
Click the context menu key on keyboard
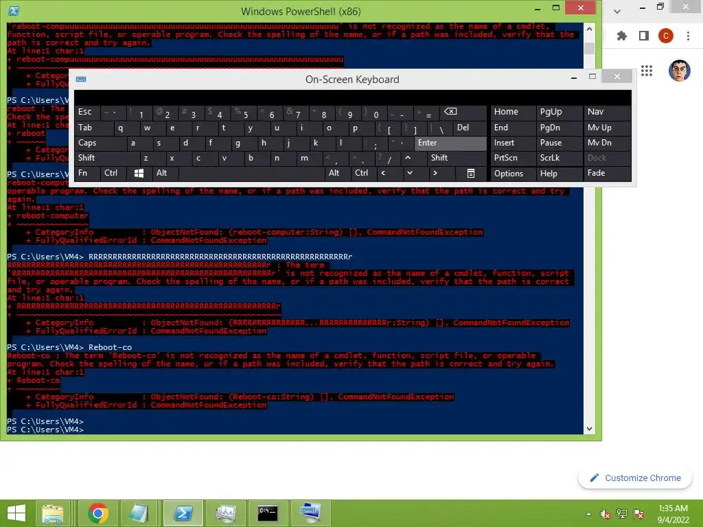click(x=471, y=174)
